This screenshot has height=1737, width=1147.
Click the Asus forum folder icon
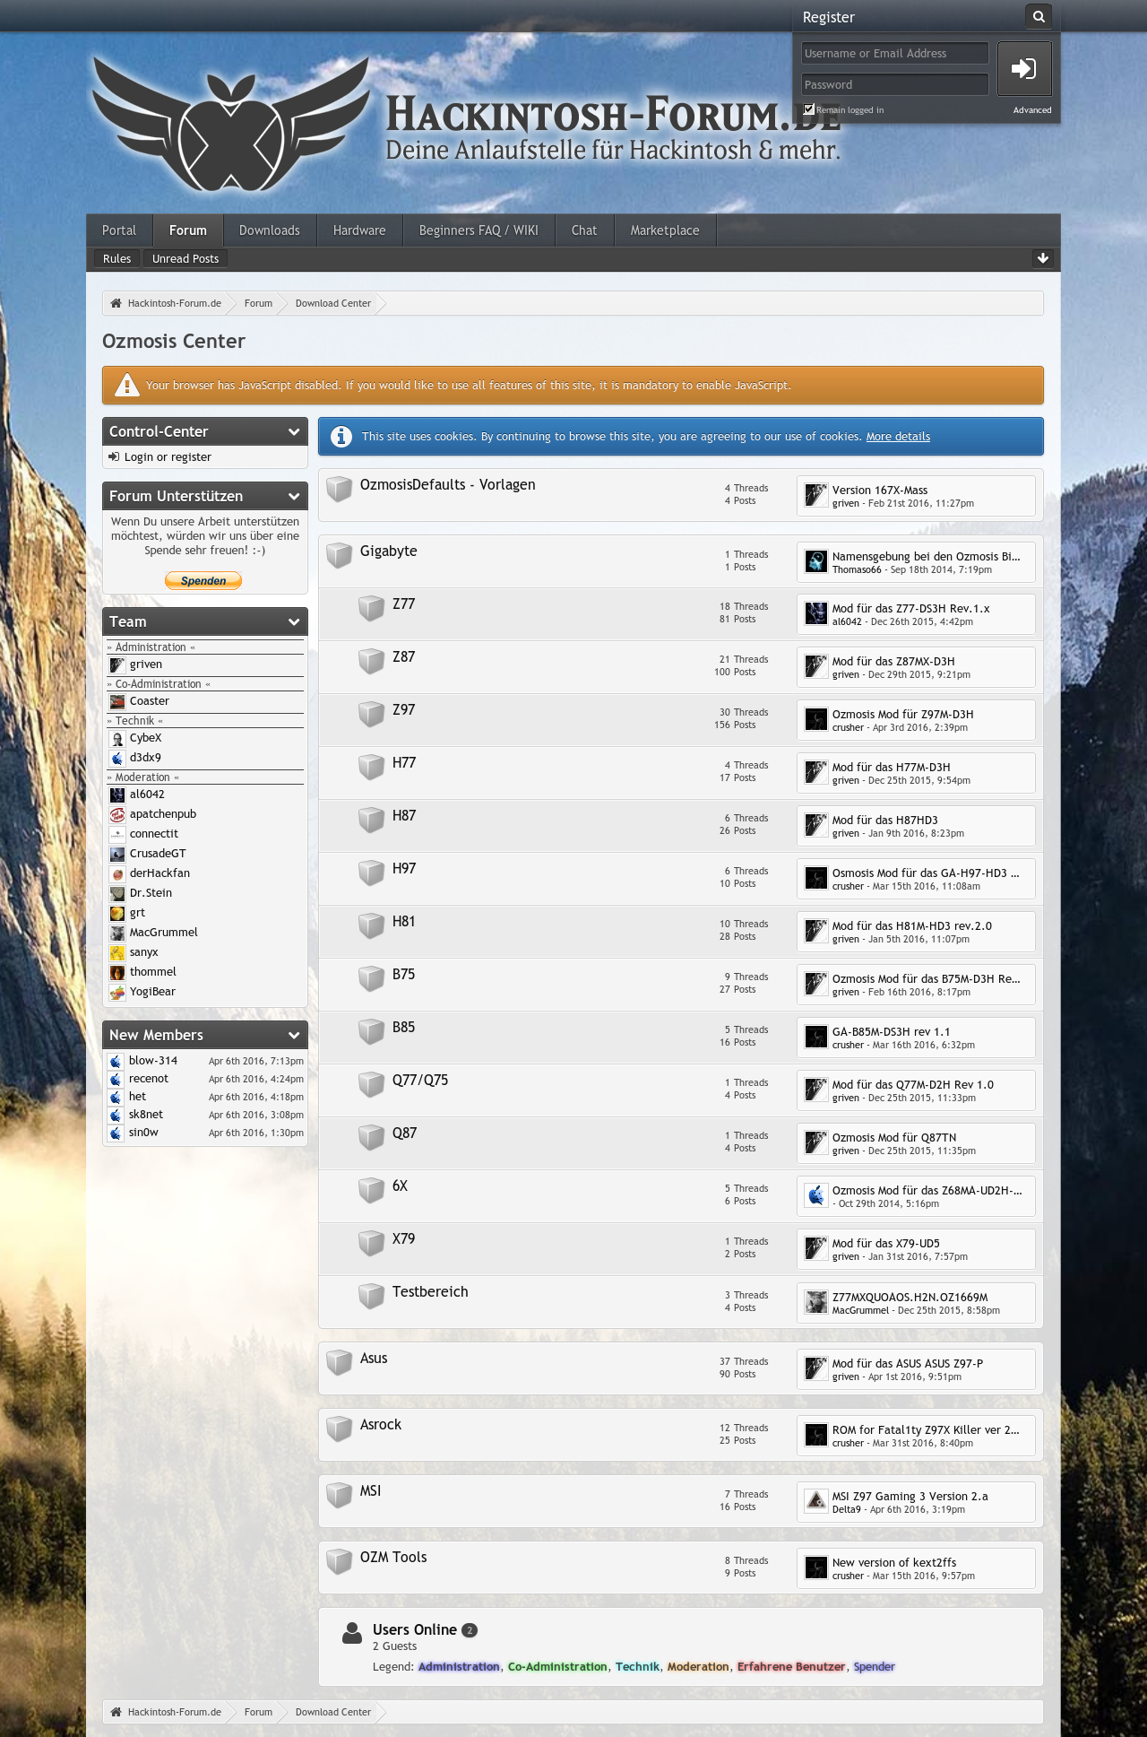tap(339, 1362)
